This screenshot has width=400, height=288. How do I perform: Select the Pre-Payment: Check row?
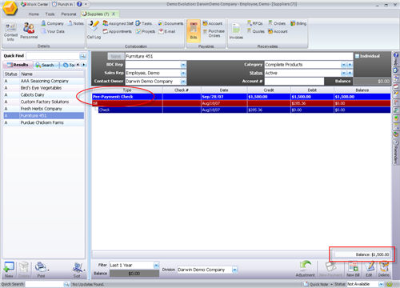241,97
